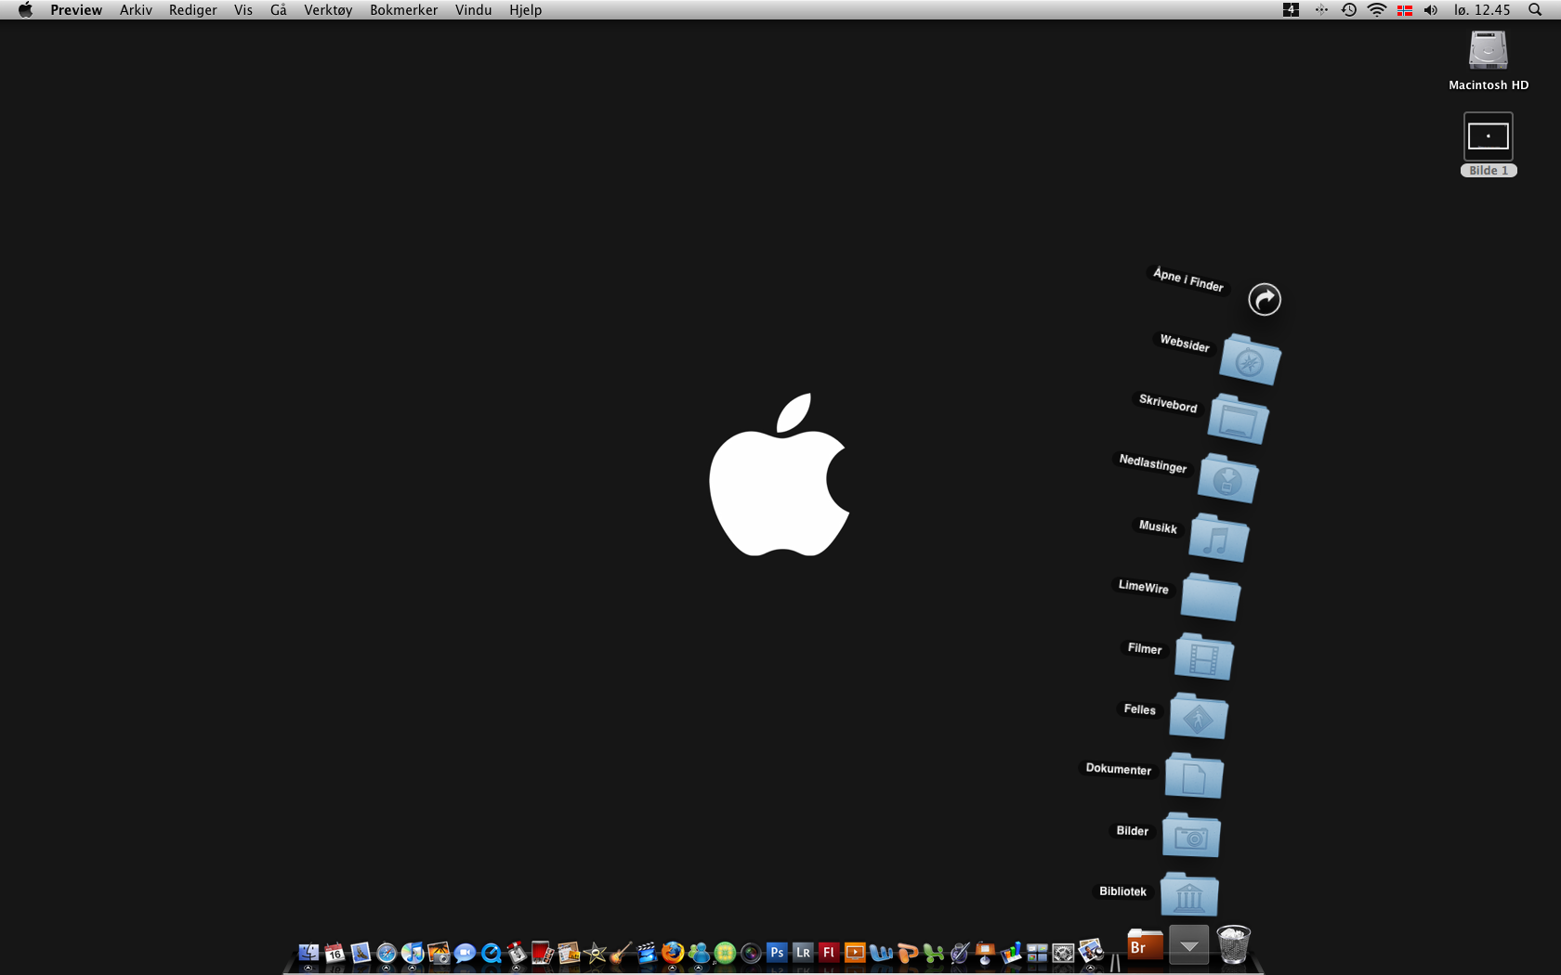Image resolution: width=1561 pixels, height=975 pixels.
Task: Open the Bokmerker menu
Action: pos(403,9)
